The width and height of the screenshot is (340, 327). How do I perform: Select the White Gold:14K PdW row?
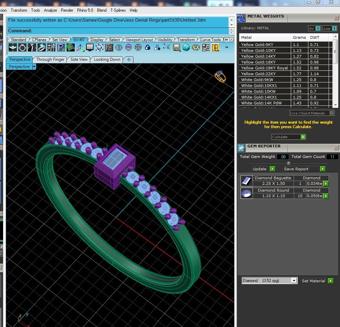coord(286,103)
